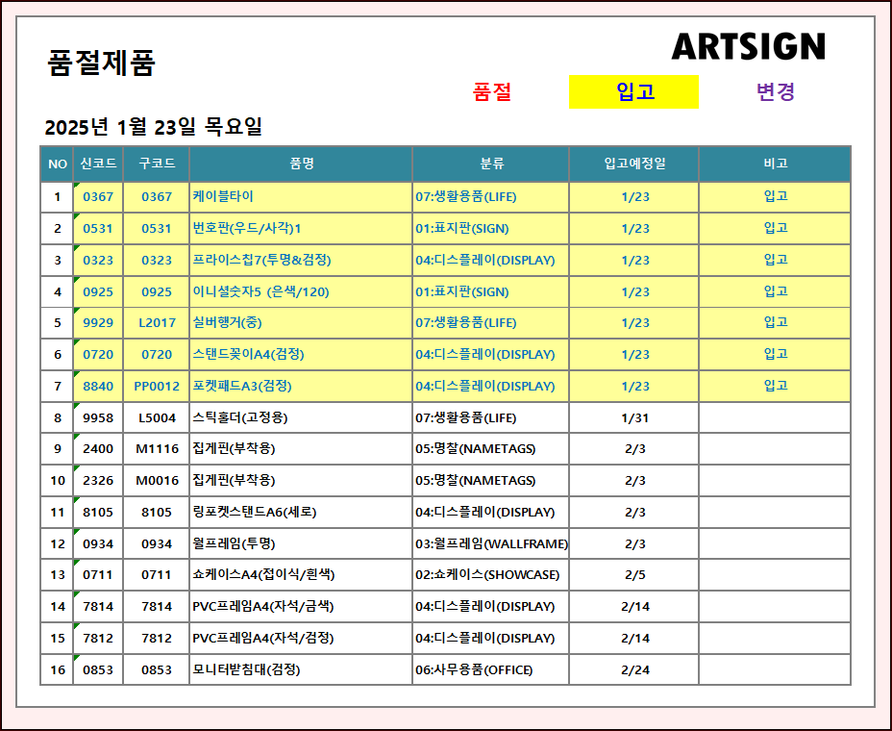Select the purple 변경 legend label

click(x=775, y=92)
